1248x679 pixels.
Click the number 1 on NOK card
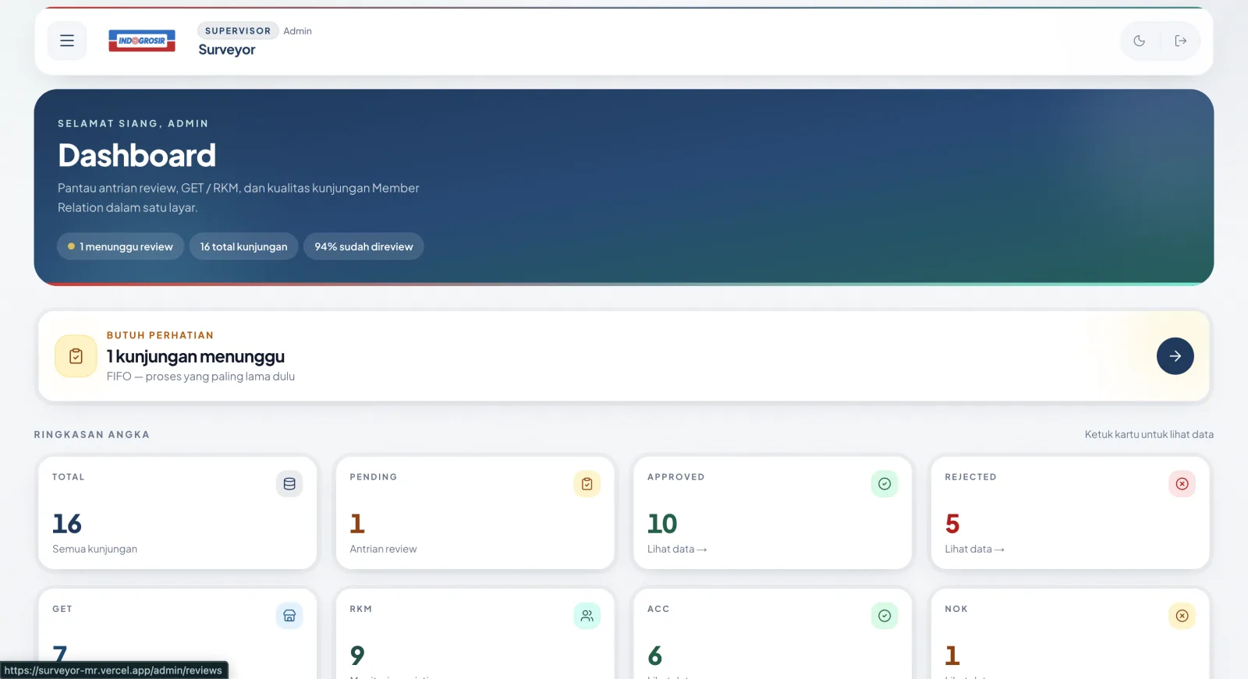click(x=952, y=656)
